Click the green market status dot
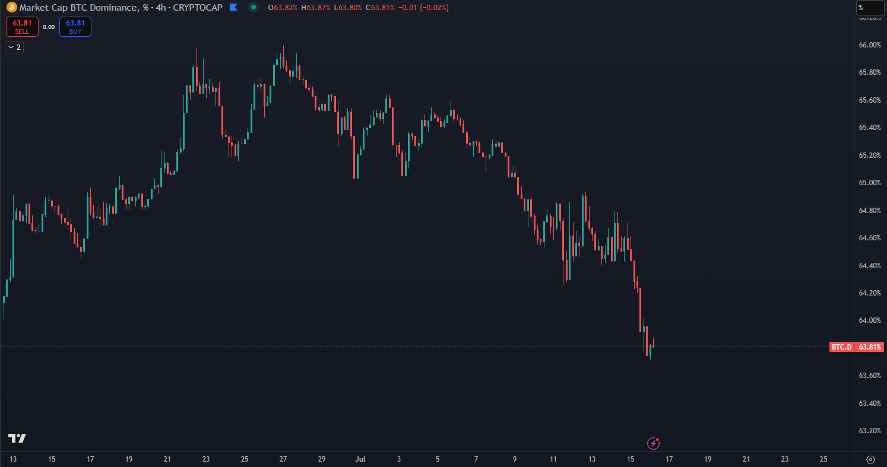 coord(254,8)
